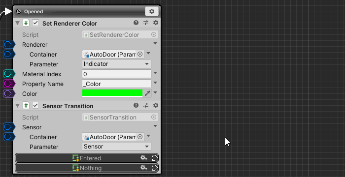The width and height of the screenshot is (345, 177).
Task: Open presets for Set Renderer Color
Action: (146, 23)
